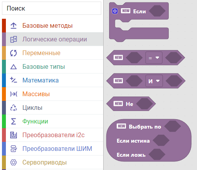This screenshot has height=170, width=197.
Task: Click the gear icon for Сервоприводы
Action: pos(13,162)
